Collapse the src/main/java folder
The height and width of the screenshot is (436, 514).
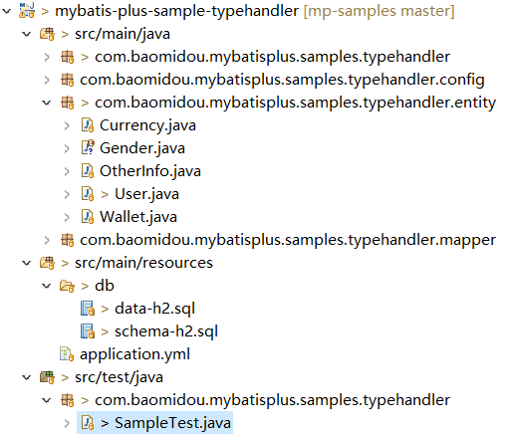[27, 34]
